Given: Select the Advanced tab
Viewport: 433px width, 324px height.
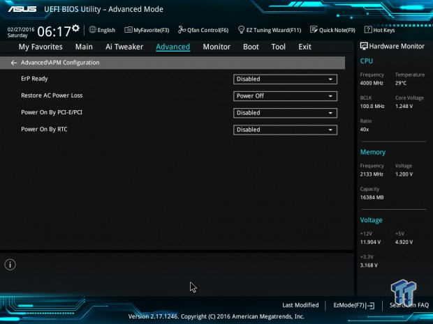Looking at the screenshot, I should pyautogui.click(x=173, y=47).
